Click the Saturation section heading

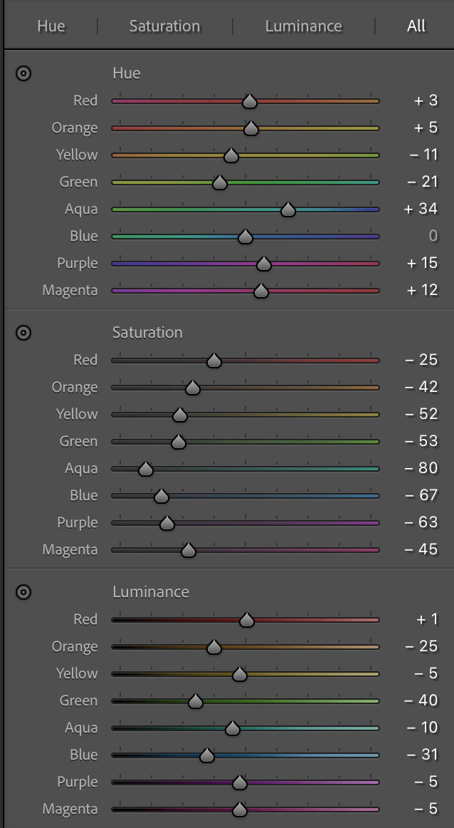147,333
